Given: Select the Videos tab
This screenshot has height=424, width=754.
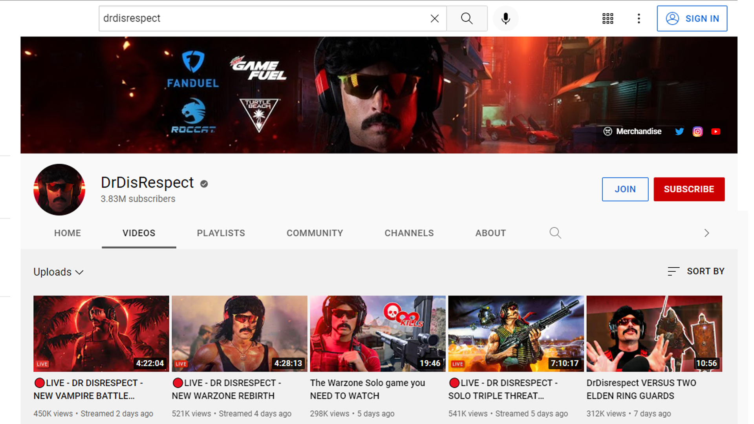Looking at the screenshot, I should pyautogui.click(x=139, y=233).
